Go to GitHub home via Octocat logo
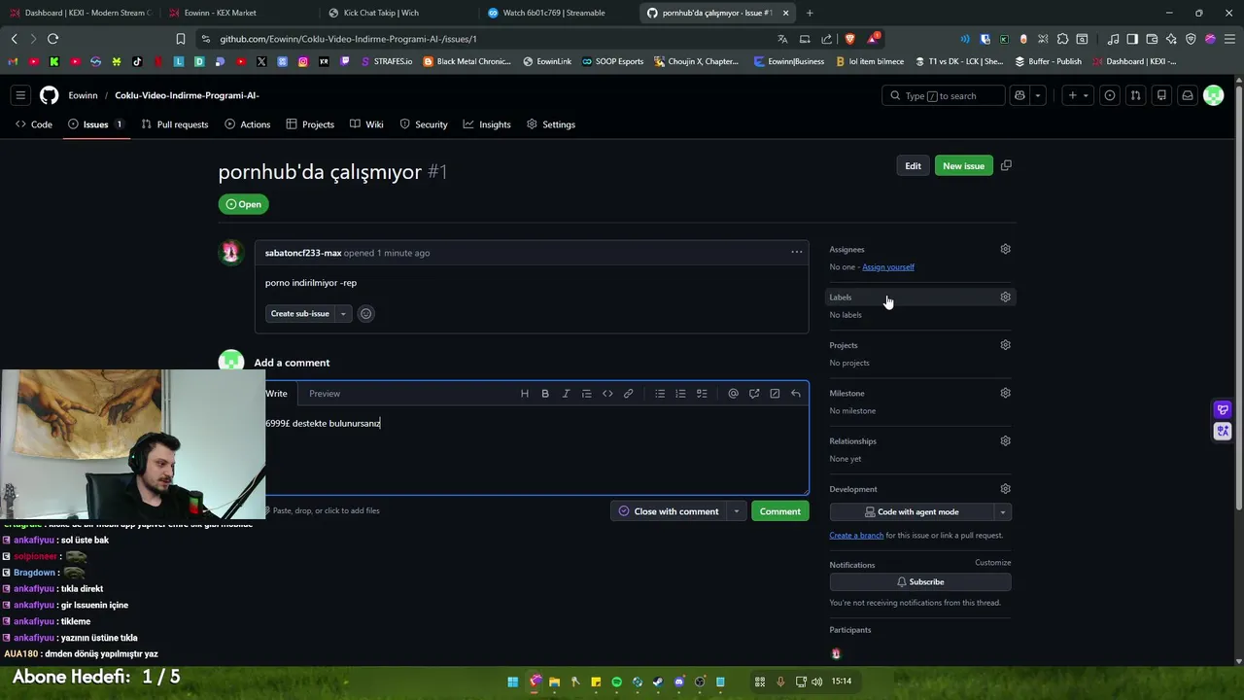 click(50, 95)
